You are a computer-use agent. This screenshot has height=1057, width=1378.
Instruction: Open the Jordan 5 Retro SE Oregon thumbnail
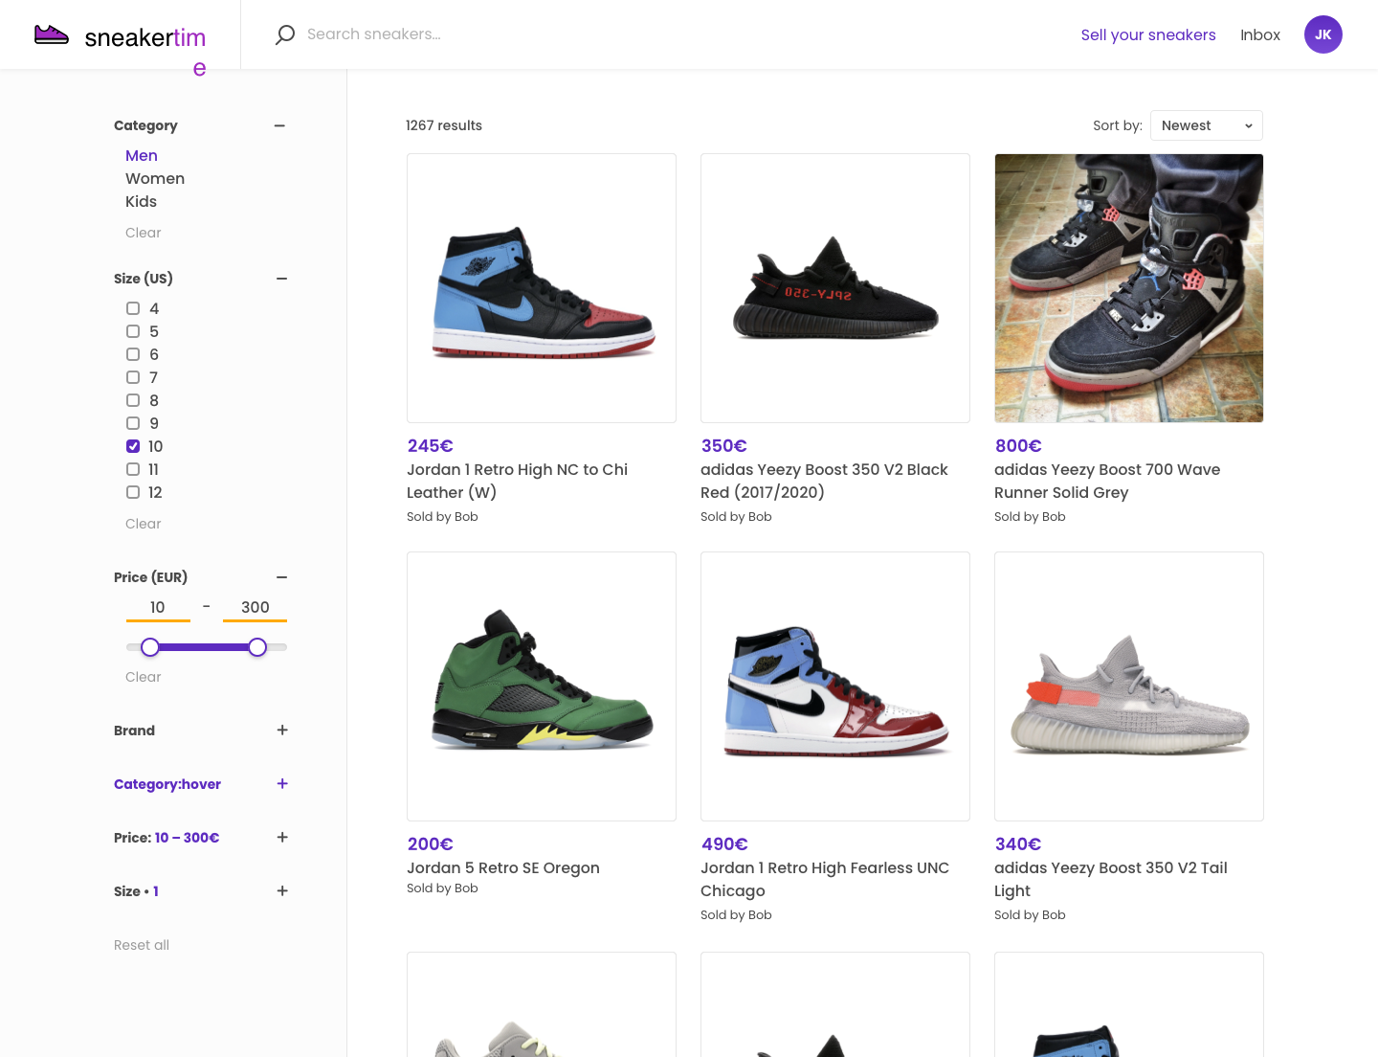click(541, 686)
